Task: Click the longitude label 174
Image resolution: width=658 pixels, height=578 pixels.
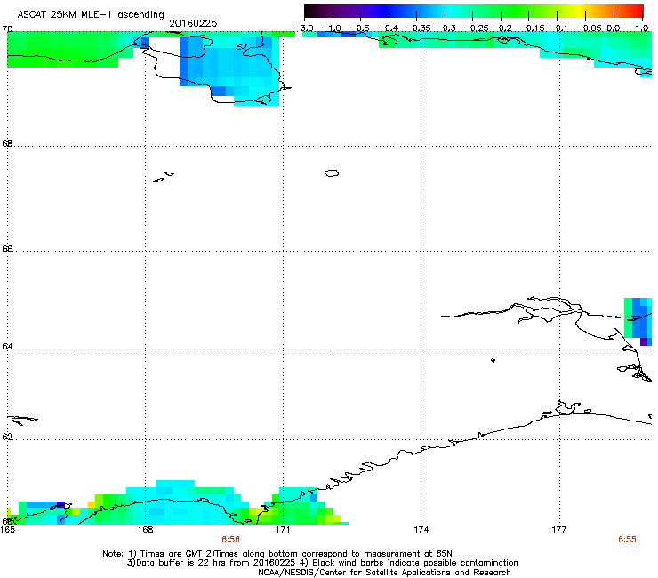Action: pos(421,530)
